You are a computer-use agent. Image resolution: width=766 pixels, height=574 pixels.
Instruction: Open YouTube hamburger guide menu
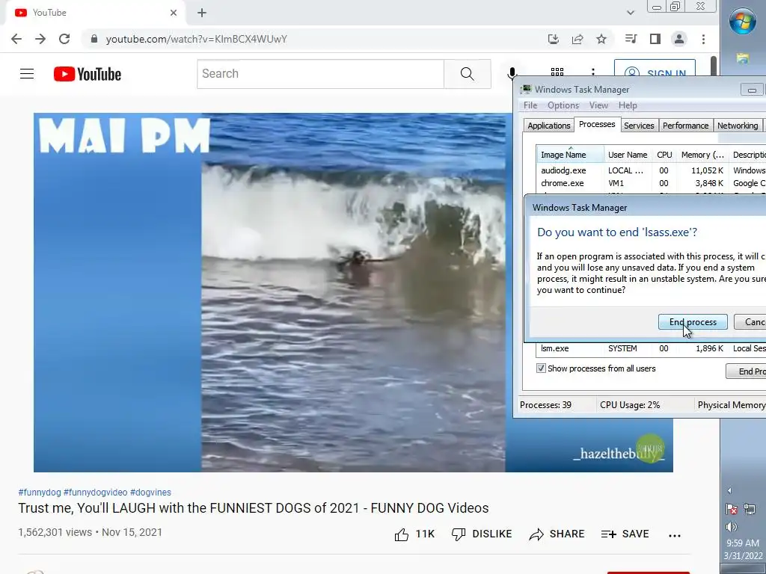click(27, 74)
